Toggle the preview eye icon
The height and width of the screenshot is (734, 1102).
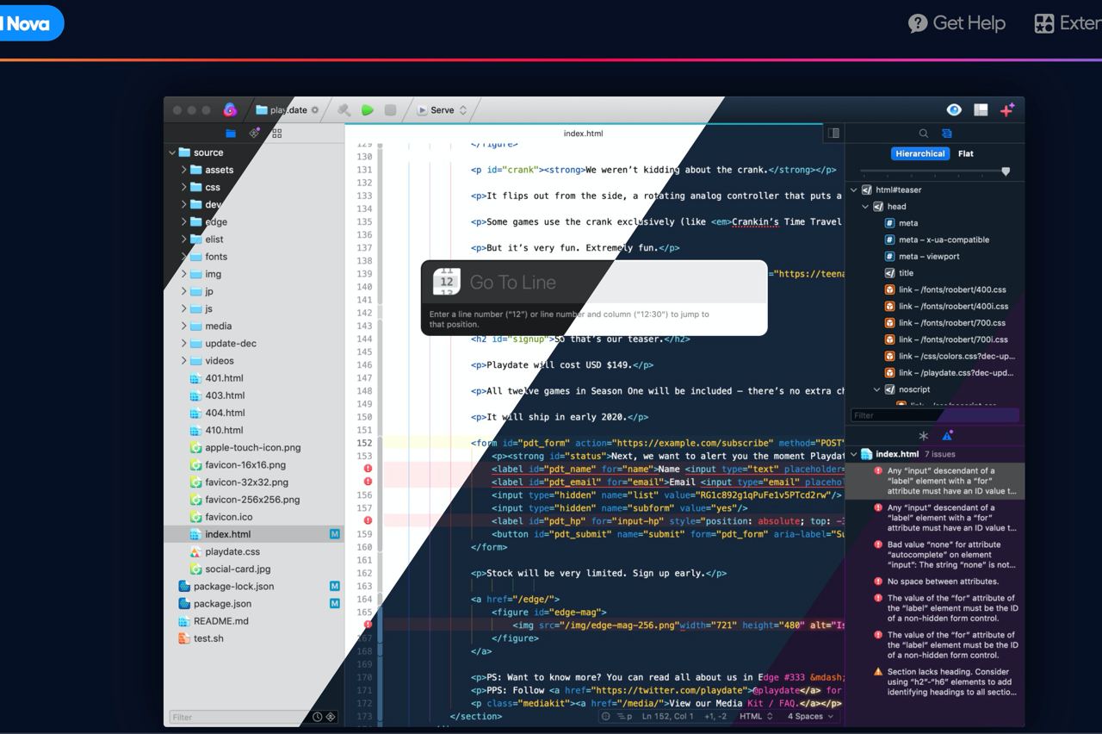[954, 109]
